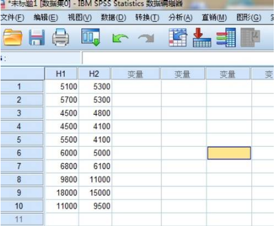The height and width of the screenshot is (226, 275).
Task: Open the 转换(T) menu
Action: [147, 18]
